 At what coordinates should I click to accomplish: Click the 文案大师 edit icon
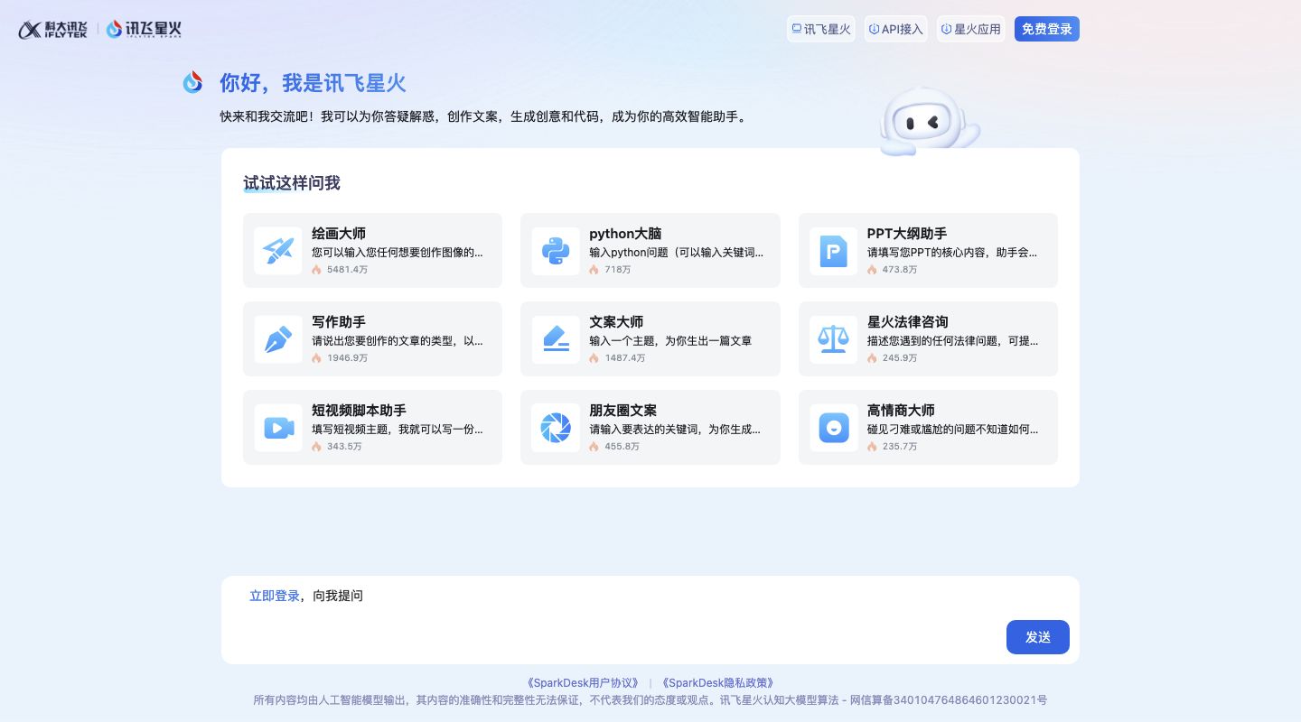pyautogui.click(x=556, y=339)
